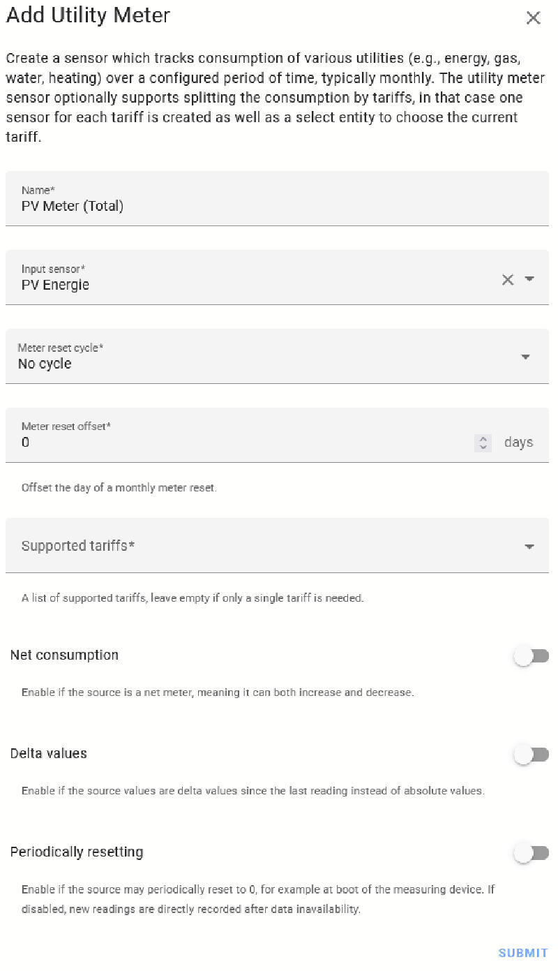Turn on the Delta values switch

point(531,755)
